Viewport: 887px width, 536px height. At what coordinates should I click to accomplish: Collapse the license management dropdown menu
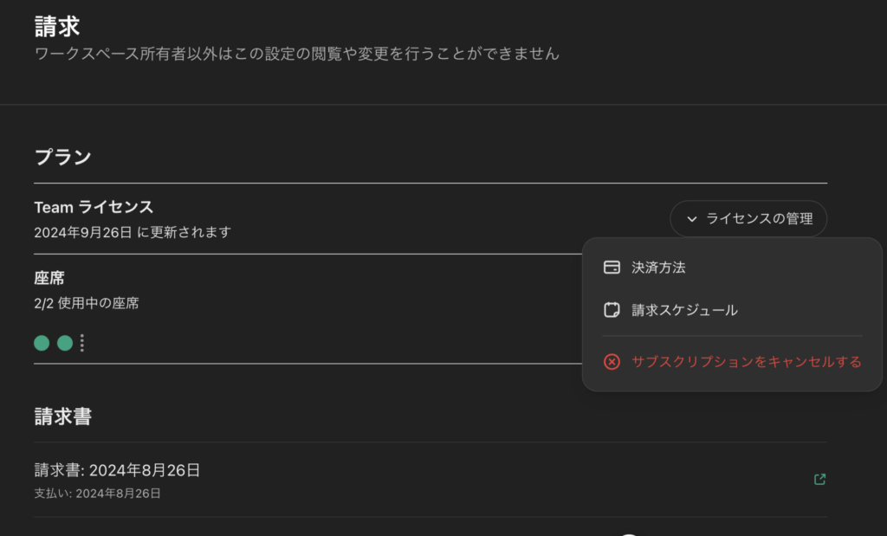coord(748,219)
